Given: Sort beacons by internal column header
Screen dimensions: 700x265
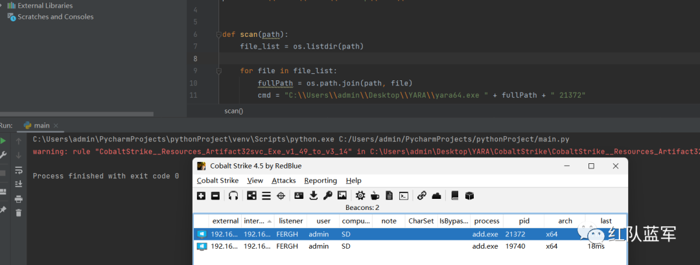Looking at the screenshot, I should tap(257, 221).
